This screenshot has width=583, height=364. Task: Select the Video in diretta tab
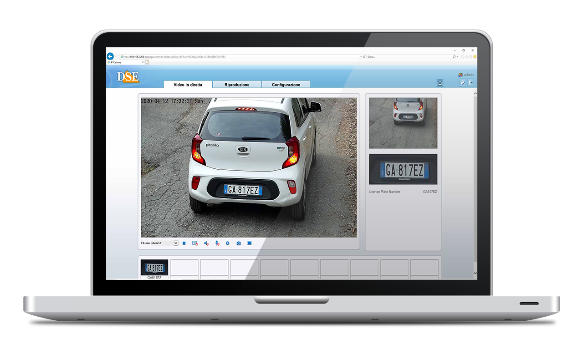(188, 85)
